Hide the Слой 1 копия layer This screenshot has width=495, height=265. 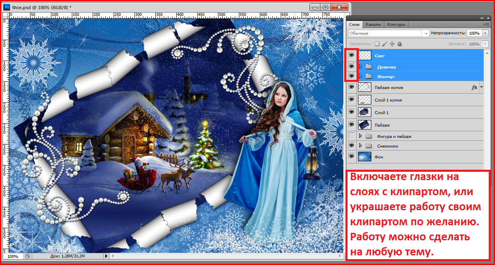pyautogui.click(x=351, y=100)
